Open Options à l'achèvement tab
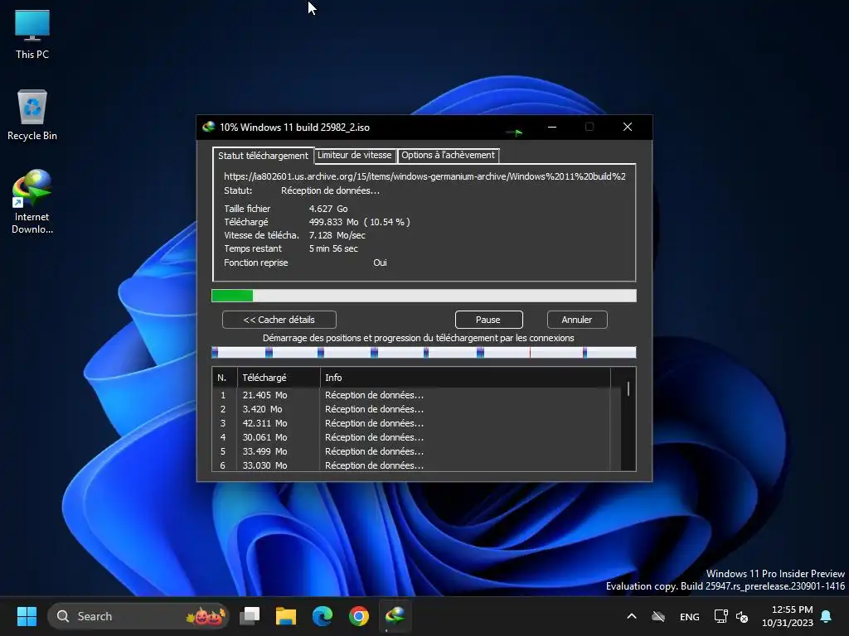This screenshot has height=636, width=849. coord(448,155)
